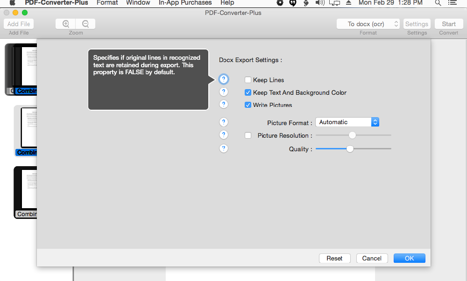This screenshot has height=281, width=467.
Task: Open the PDF-Converter-Plus app menu
Action: click(x=57, y=3)
